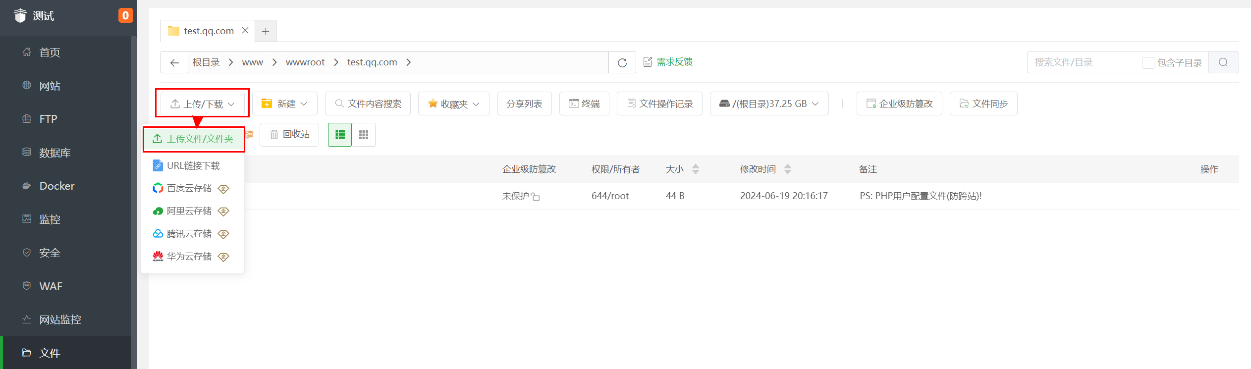Screen dimensions: 1251x369
Task: Click the search files/directory input field
Action: click(1085, 62)
